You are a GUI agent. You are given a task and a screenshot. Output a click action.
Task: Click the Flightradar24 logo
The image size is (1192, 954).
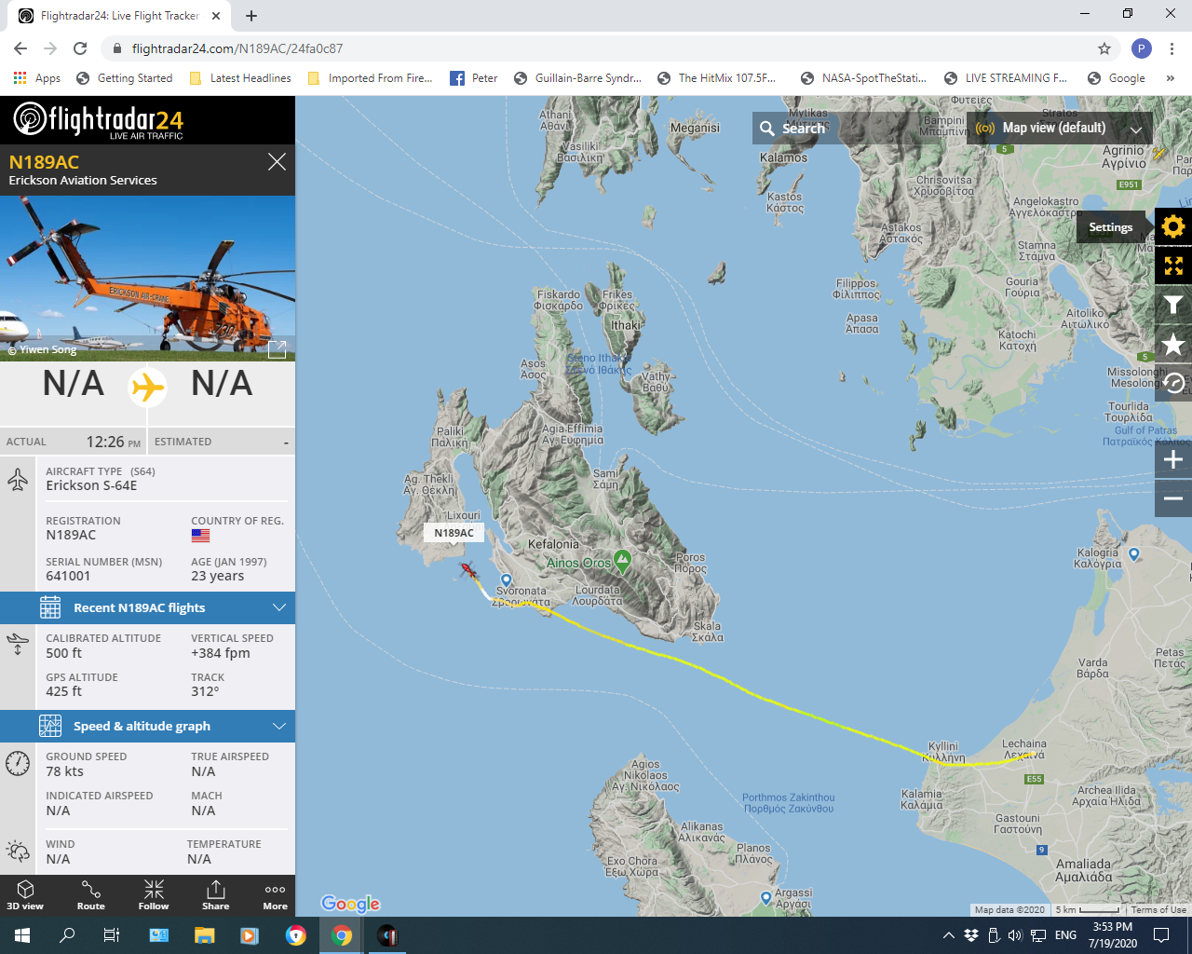99,120
